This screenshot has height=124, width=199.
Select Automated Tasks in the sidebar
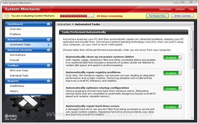point(29,45)
